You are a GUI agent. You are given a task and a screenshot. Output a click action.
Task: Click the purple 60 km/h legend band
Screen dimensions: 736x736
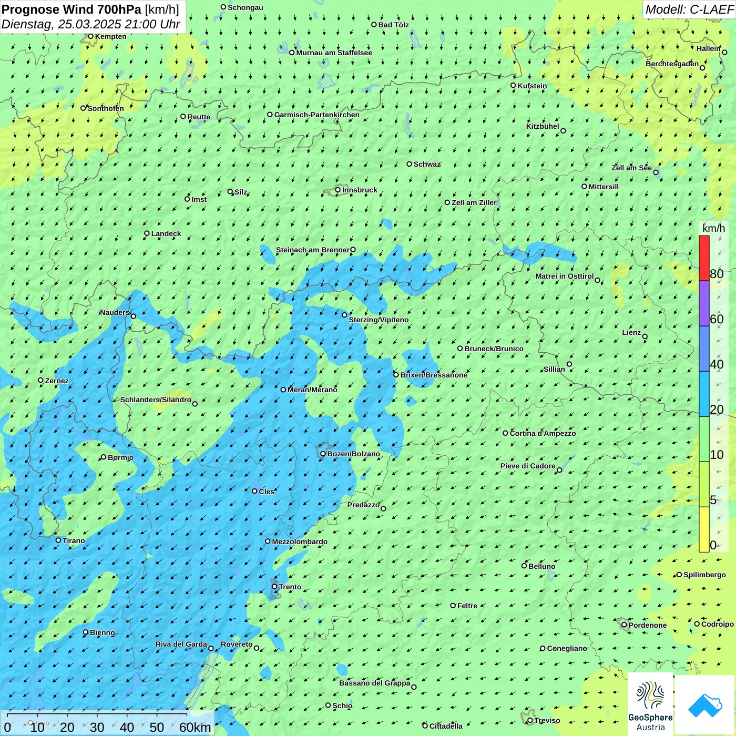pos(704,303)
